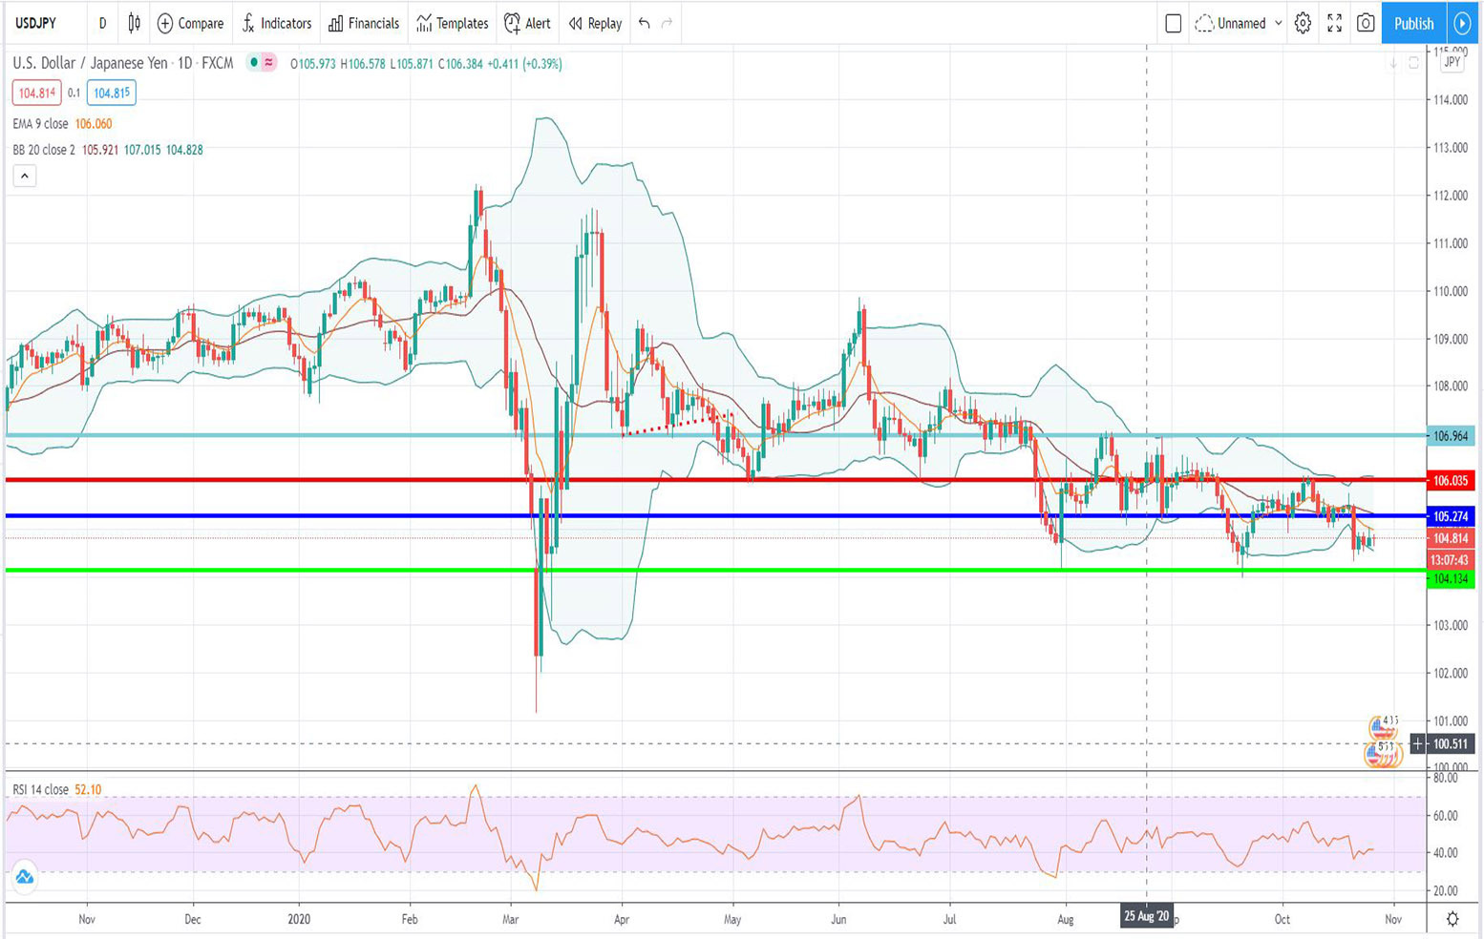Open axis settings gear at bottom right

[x=1452, y=919]
